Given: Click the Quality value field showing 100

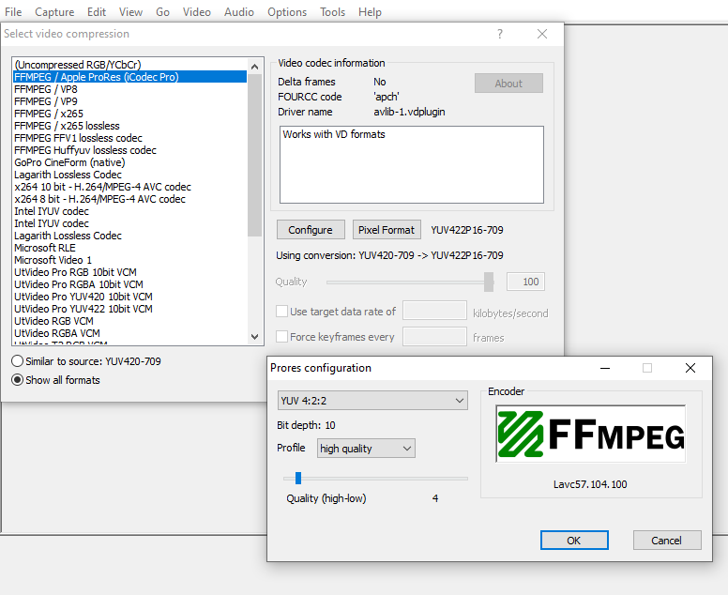Looking at the screenshot, I should 525,282.
